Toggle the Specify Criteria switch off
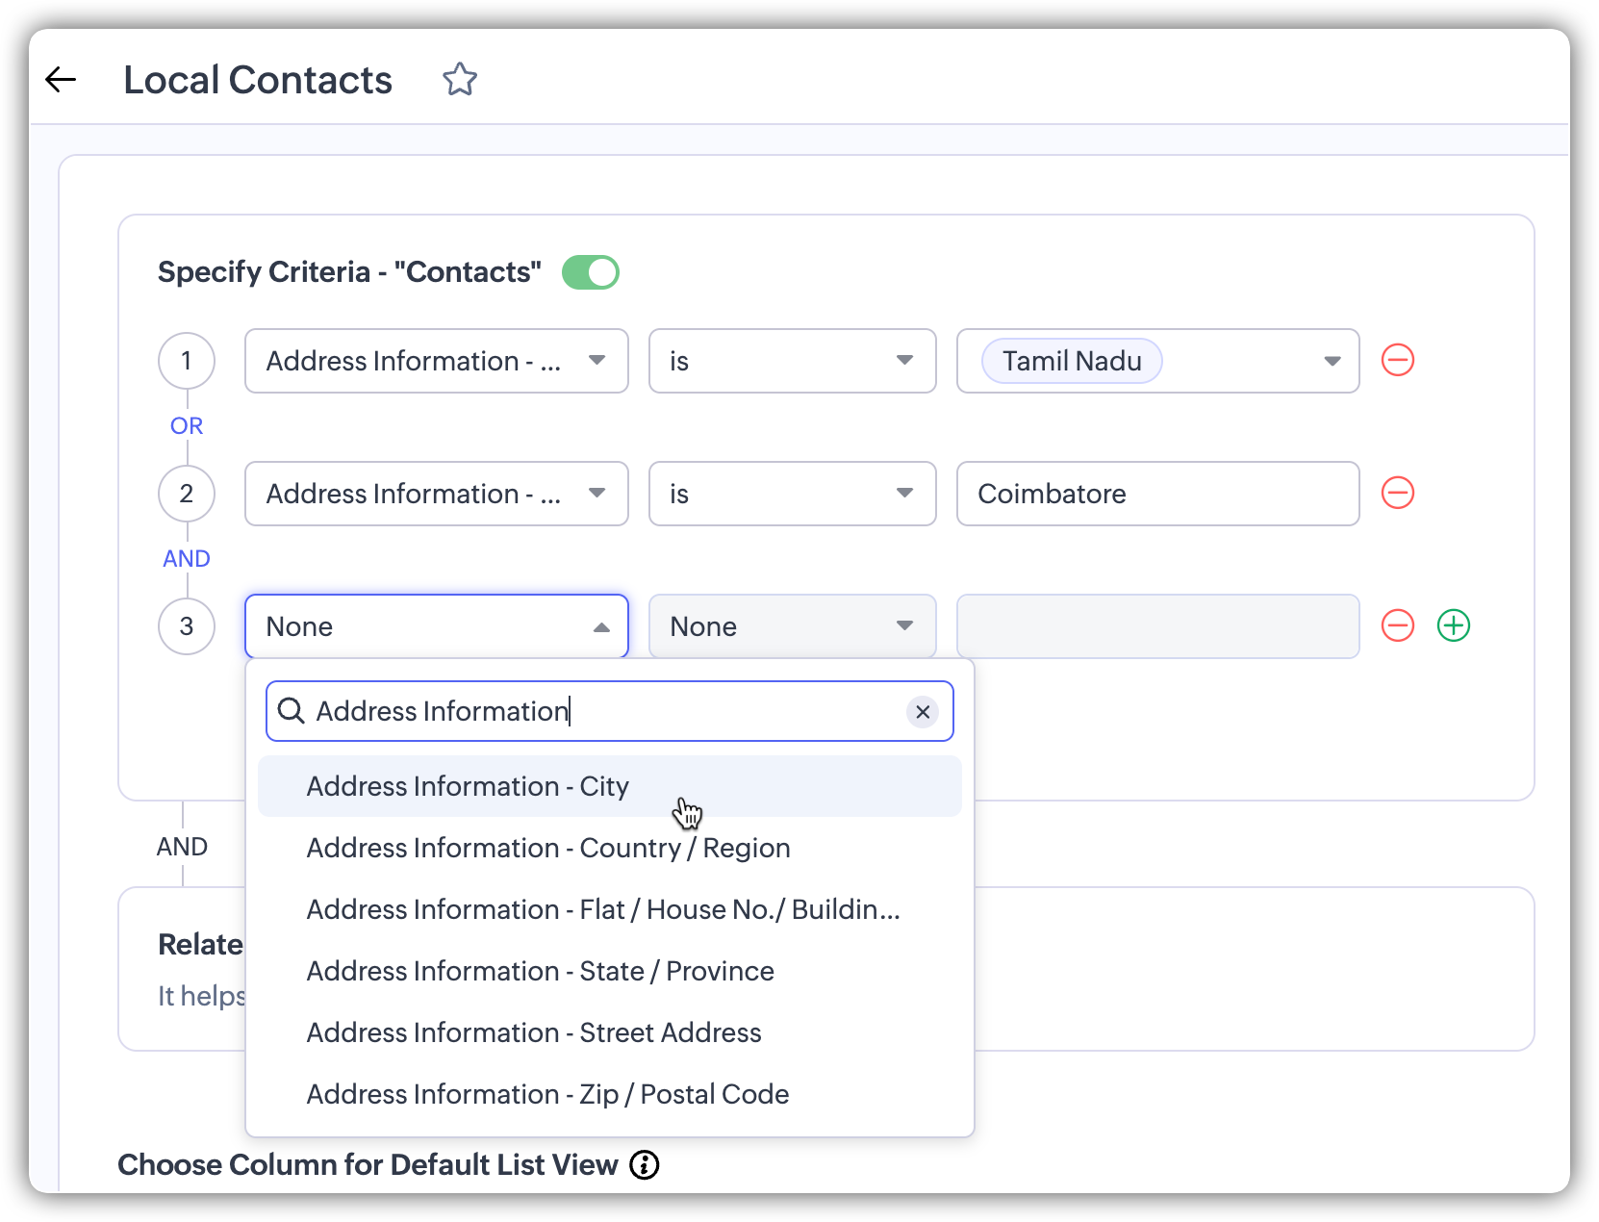 click(591, 272)
